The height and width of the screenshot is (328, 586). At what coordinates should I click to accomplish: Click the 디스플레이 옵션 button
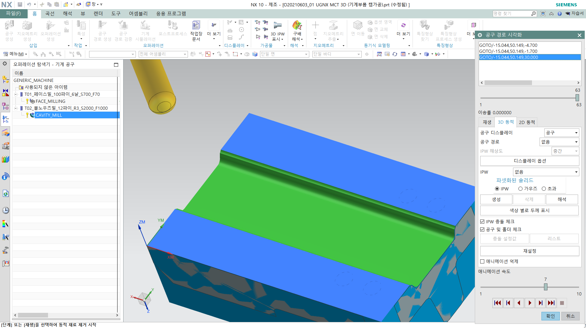pos(529,161)
